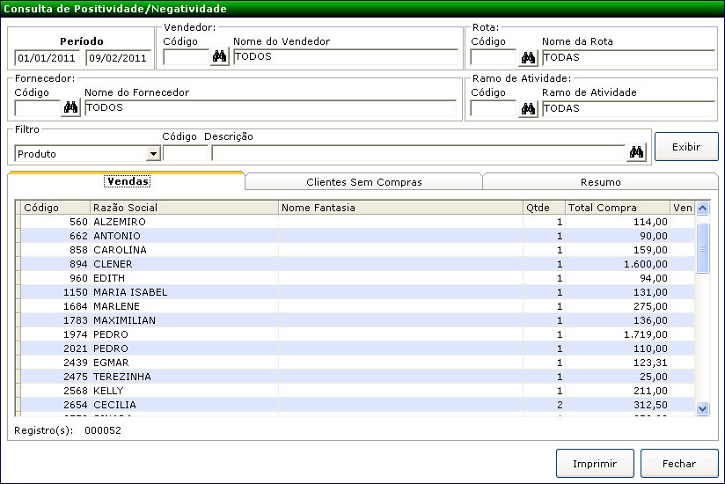Click total value 312,50

coord(650,405)
